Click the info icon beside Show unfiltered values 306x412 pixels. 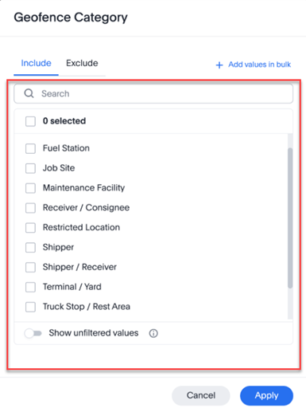[153, 333]
